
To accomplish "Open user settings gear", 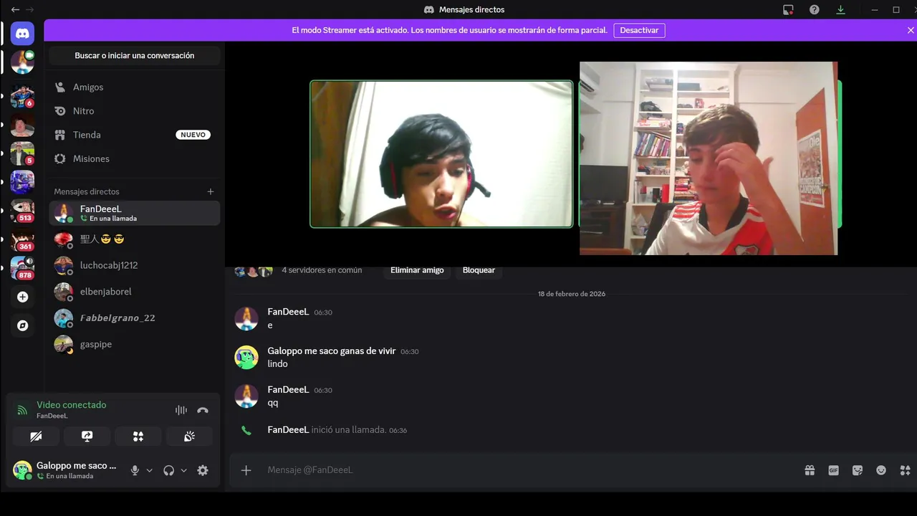I will pos(203,470).
